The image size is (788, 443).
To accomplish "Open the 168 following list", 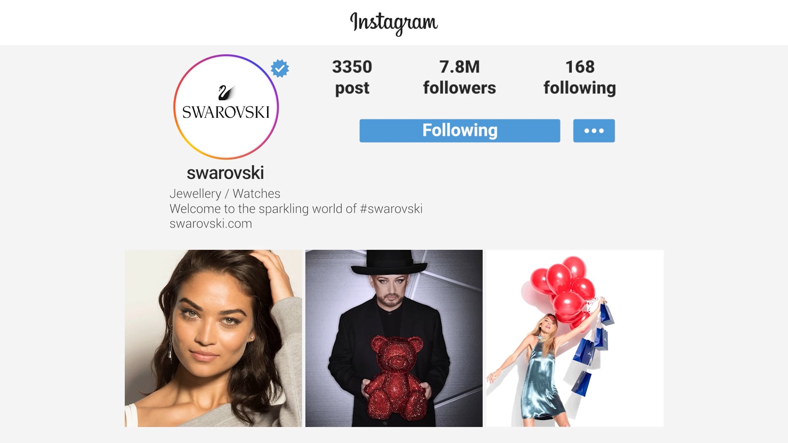I will tap(580, 77).
